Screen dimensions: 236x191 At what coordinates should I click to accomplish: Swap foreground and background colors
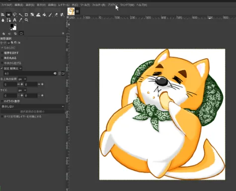coord(15,24)
